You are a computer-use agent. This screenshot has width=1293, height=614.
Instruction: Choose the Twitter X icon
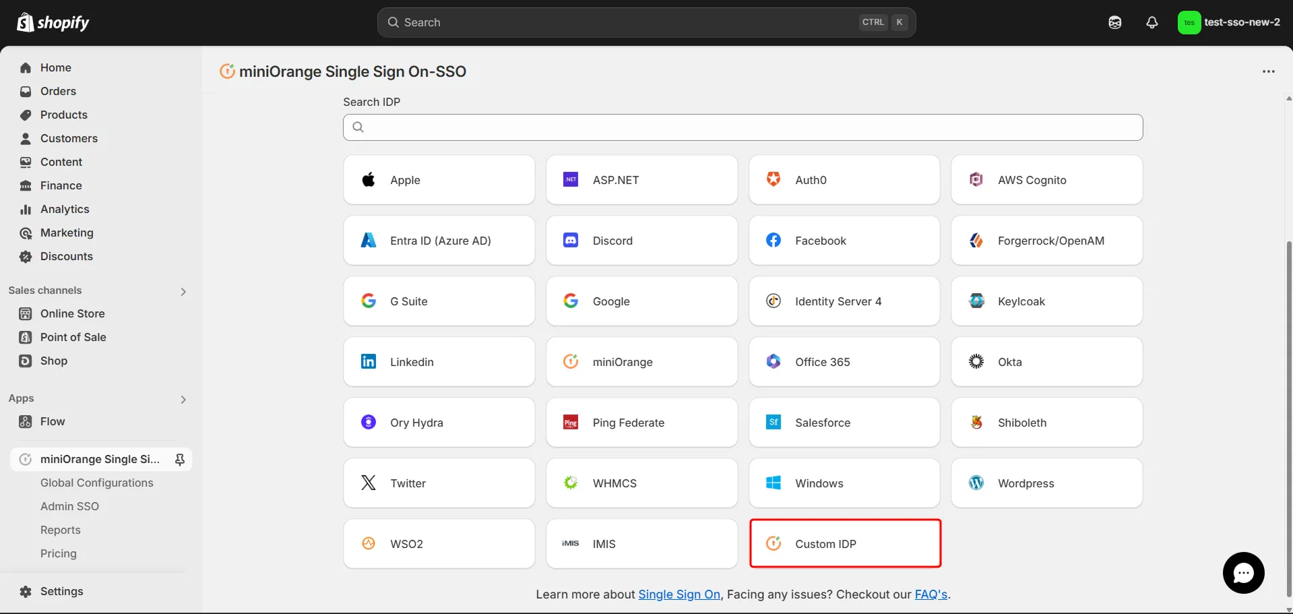pos(369,483)
